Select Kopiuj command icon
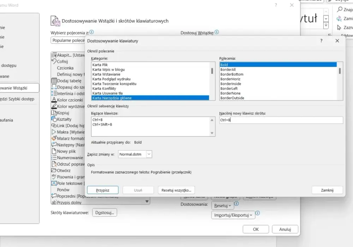The height and width of the screenshot is (247, 353). (x=54, y=113)
